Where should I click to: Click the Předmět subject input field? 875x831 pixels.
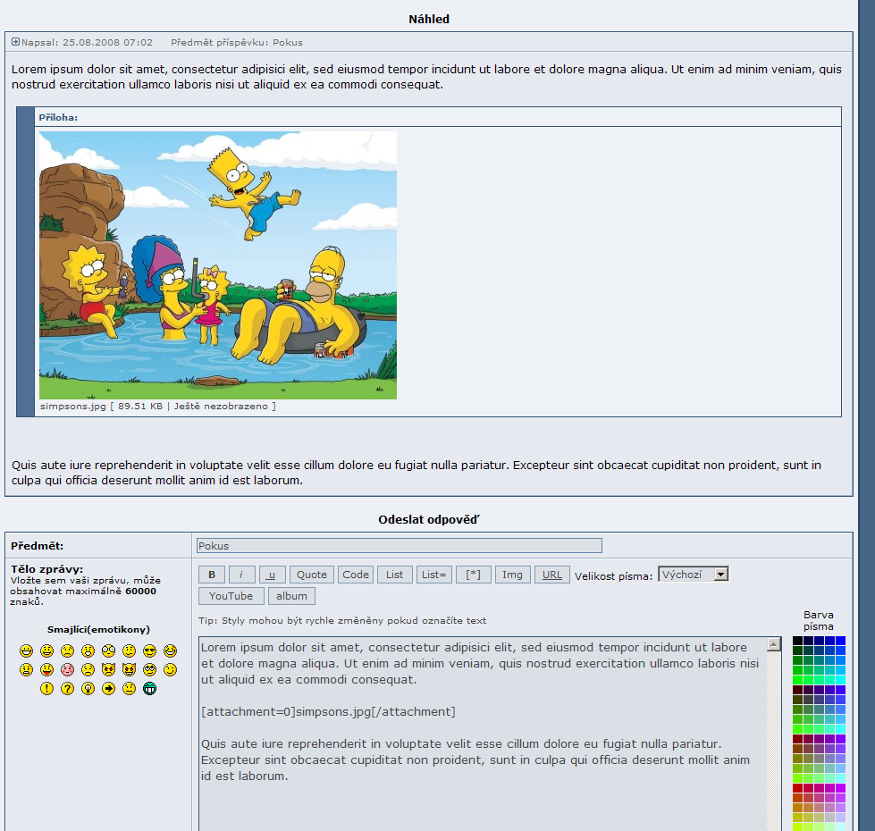[399, 546]
